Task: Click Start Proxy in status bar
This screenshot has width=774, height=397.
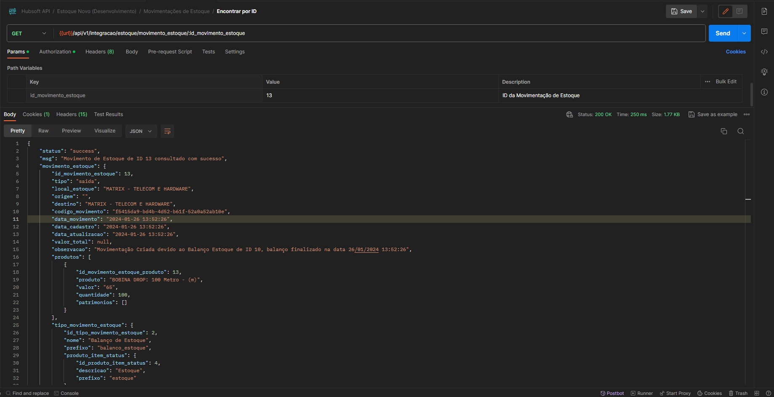Action: tap(675, 393)
